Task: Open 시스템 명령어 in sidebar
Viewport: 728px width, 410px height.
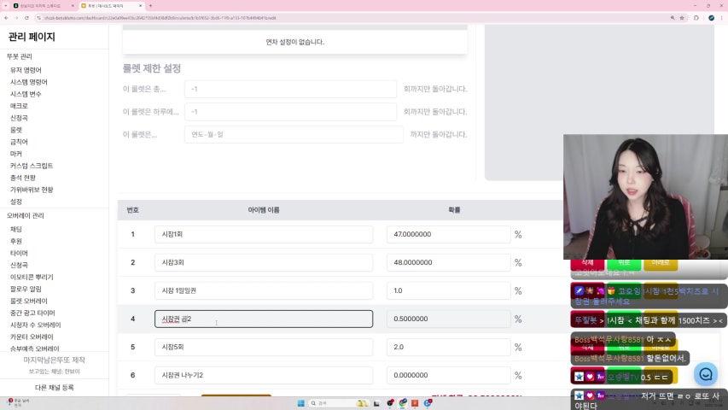Action: (29, 82)
